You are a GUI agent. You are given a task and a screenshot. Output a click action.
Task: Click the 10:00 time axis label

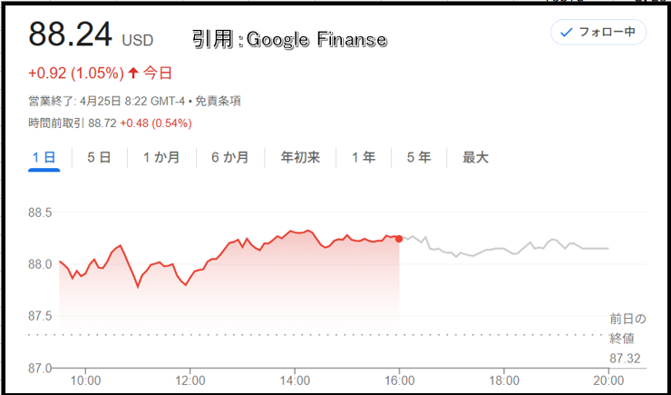86,380
